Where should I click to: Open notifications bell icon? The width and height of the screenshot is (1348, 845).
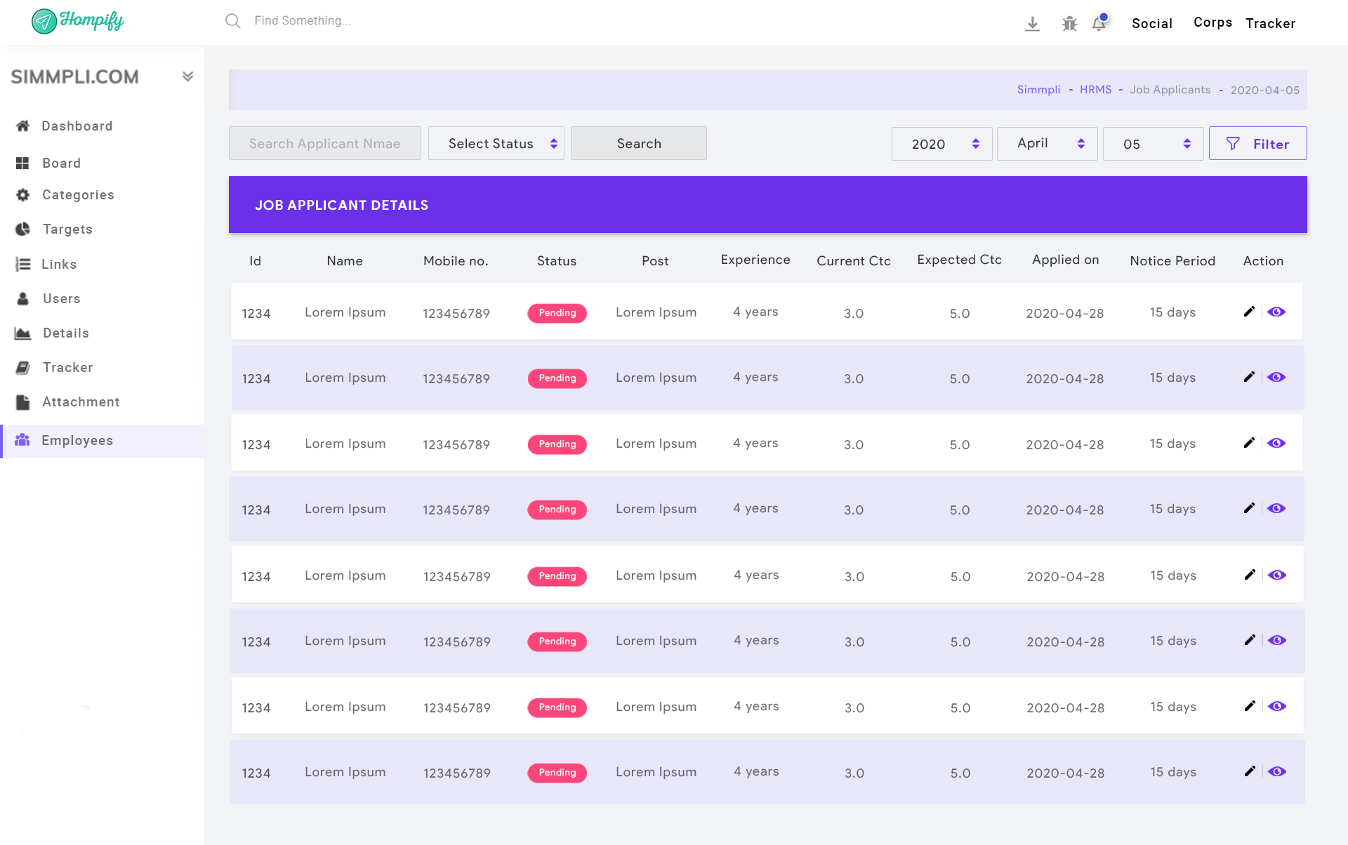(x=1099, y=23)
